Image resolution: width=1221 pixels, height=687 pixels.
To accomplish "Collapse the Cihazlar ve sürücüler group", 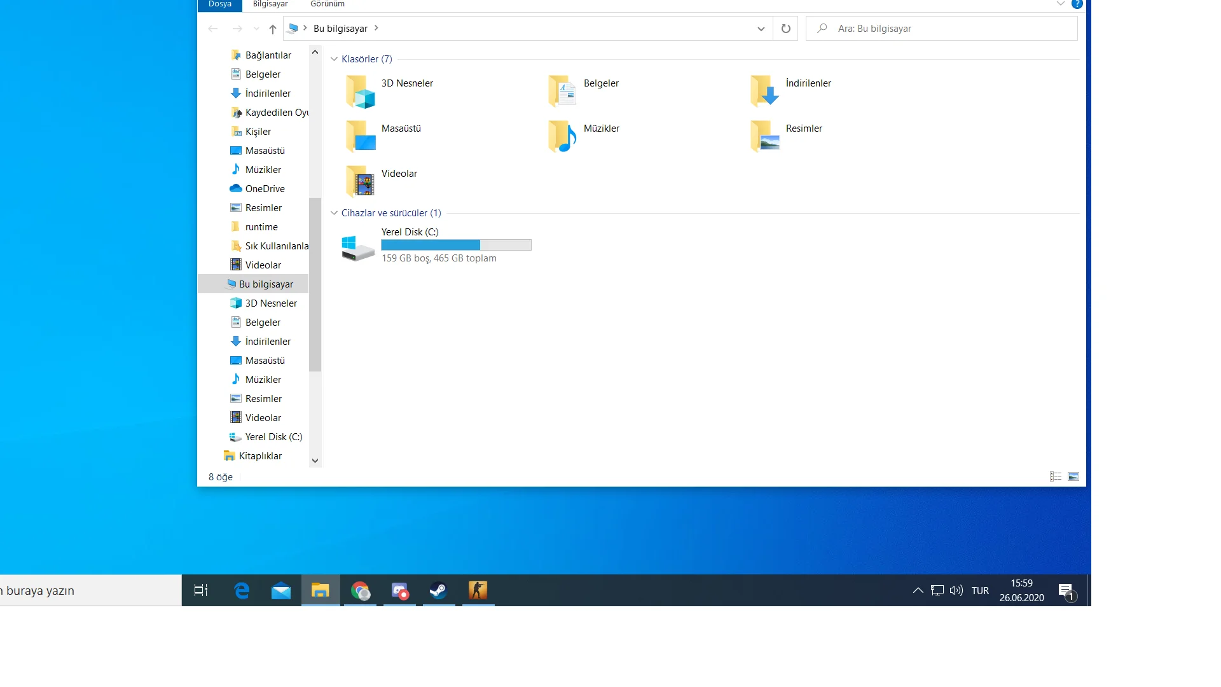I will point(334,213).
